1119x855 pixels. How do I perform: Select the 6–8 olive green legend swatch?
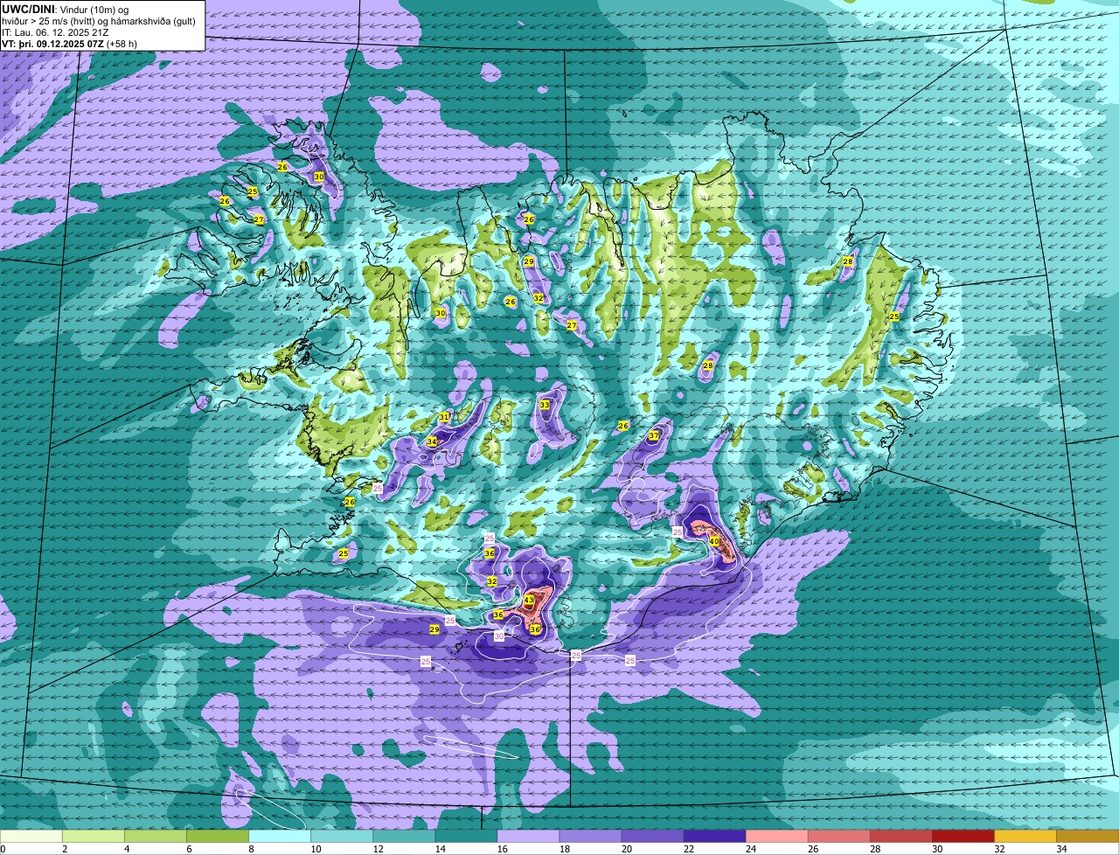[218, 837]
